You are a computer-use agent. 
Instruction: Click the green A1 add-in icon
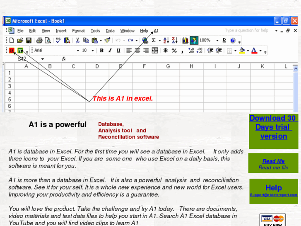tap(20, 51)
